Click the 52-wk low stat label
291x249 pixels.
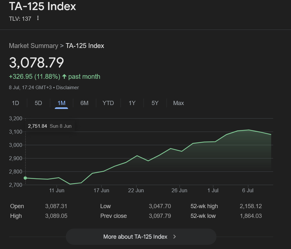tap(203, 216)
